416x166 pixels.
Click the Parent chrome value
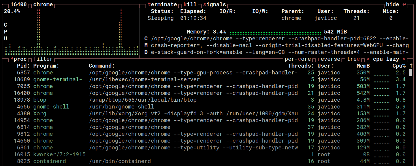pos(291,18)
